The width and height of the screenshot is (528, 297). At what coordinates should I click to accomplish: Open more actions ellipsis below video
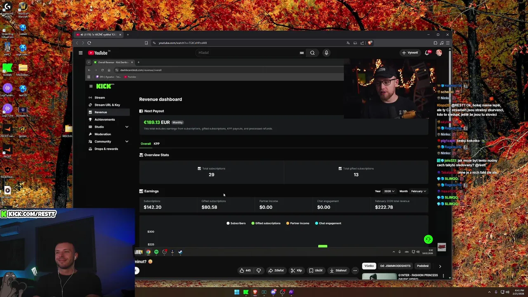coord(355,271)
